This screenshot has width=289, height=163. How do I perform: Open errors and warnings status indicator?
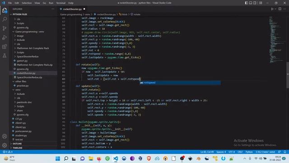pyautogui.click(x=8, y=152)
